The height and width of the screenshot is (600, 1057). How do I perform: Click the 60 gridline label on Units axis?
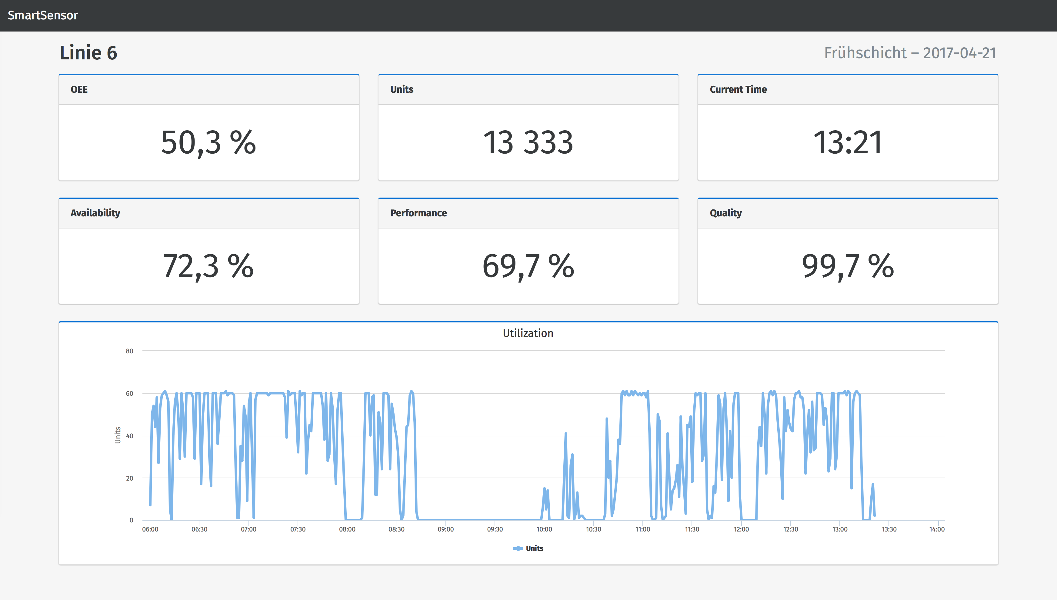coord(129,394)
